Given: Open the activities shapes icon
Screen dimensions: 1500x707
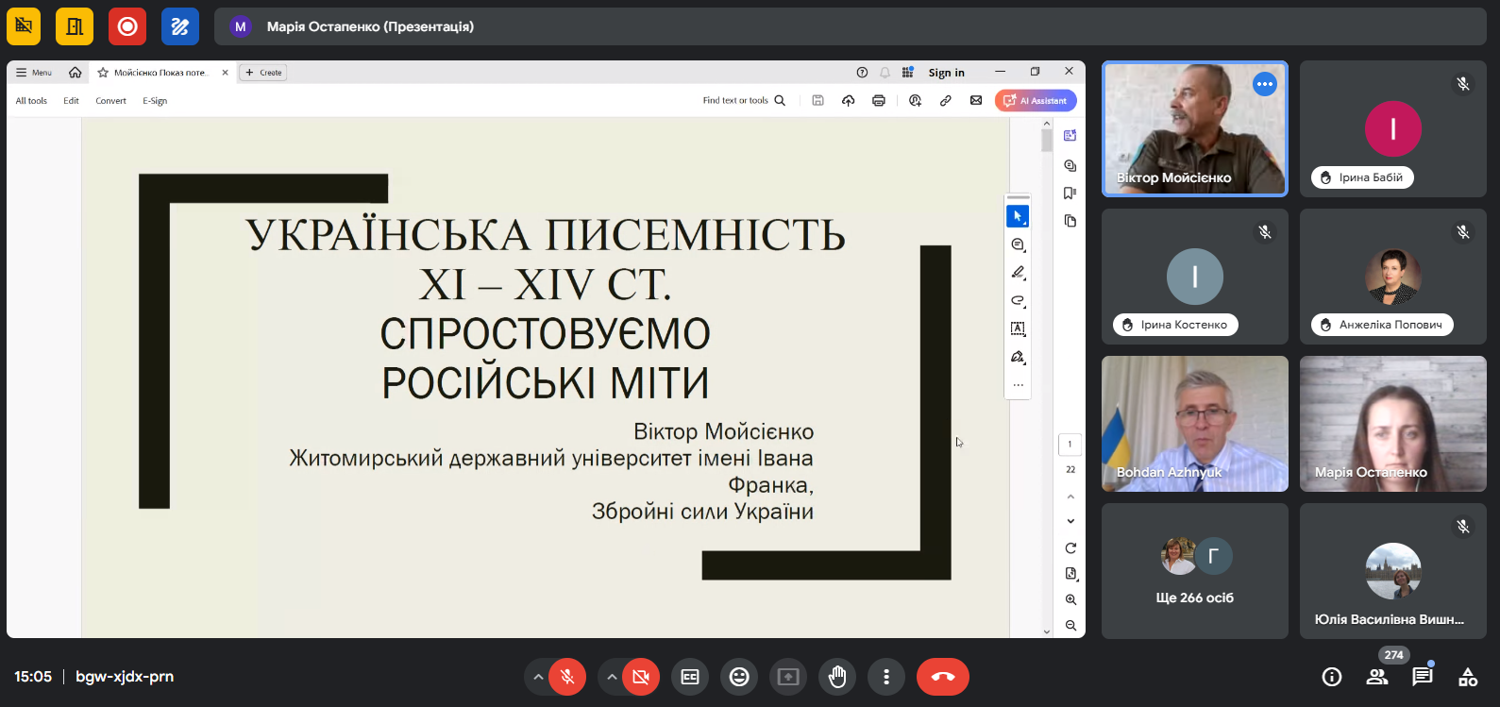Looking at the screenshot, I should [1468, 677].
